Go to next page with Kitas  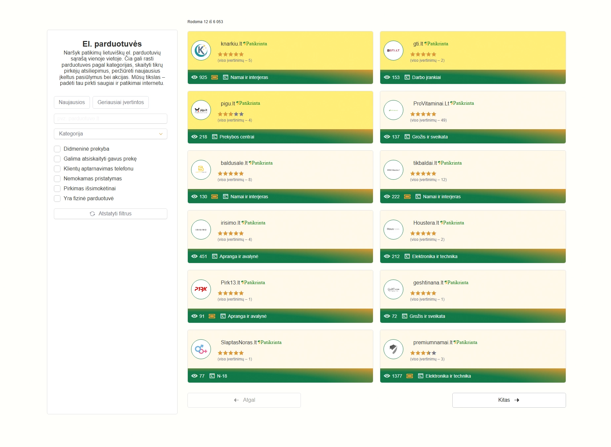pos(509,400)
